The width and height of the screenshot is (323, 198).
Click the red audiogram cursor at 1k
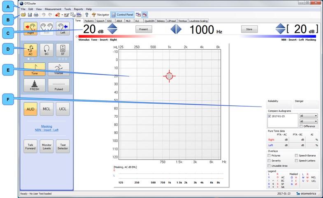pyautogui.click(x=170, y=76)
